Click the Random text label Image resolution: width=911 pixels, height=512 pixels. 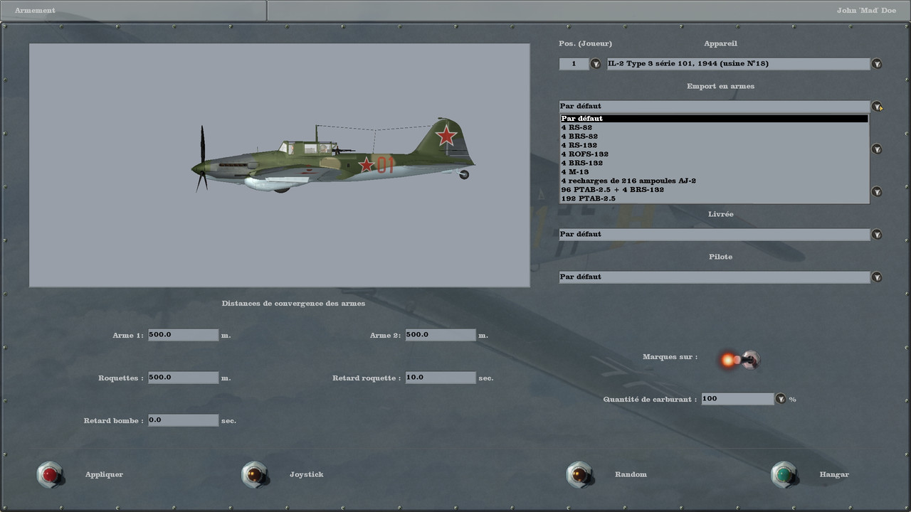[x=631, y=474]
